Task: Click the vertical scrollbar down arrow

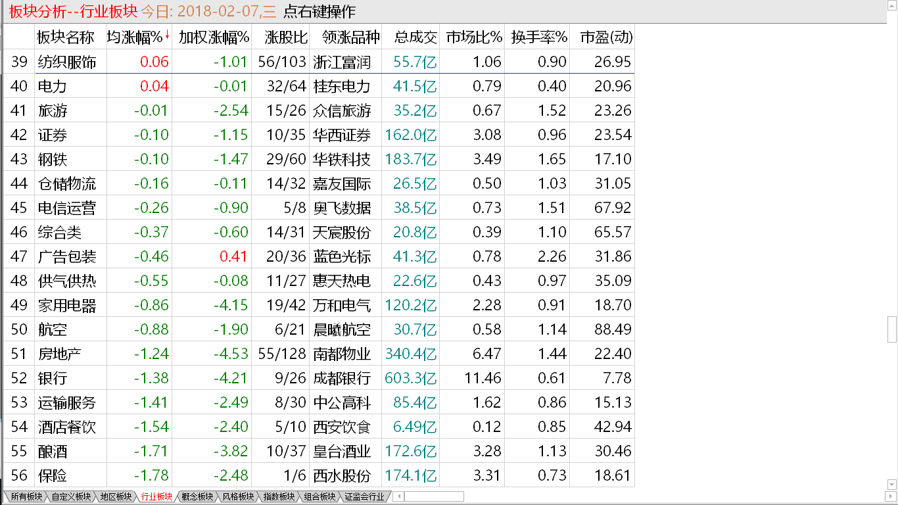Action: tap(892, 485)
